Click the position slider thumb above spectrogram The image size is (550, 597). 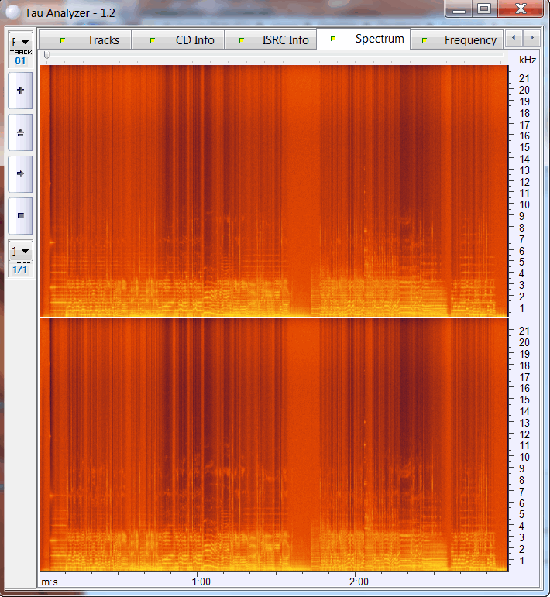pos(46,56)
